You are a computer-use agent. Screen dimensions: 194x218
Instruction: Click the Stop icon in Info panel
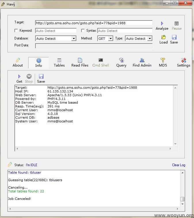click(x=29, y=76)
